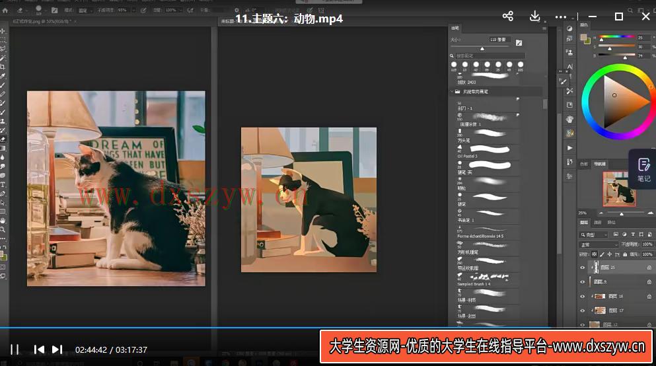Switch to the paths tab
Viewport: 656px width, 366px height.
pos(612,222)
